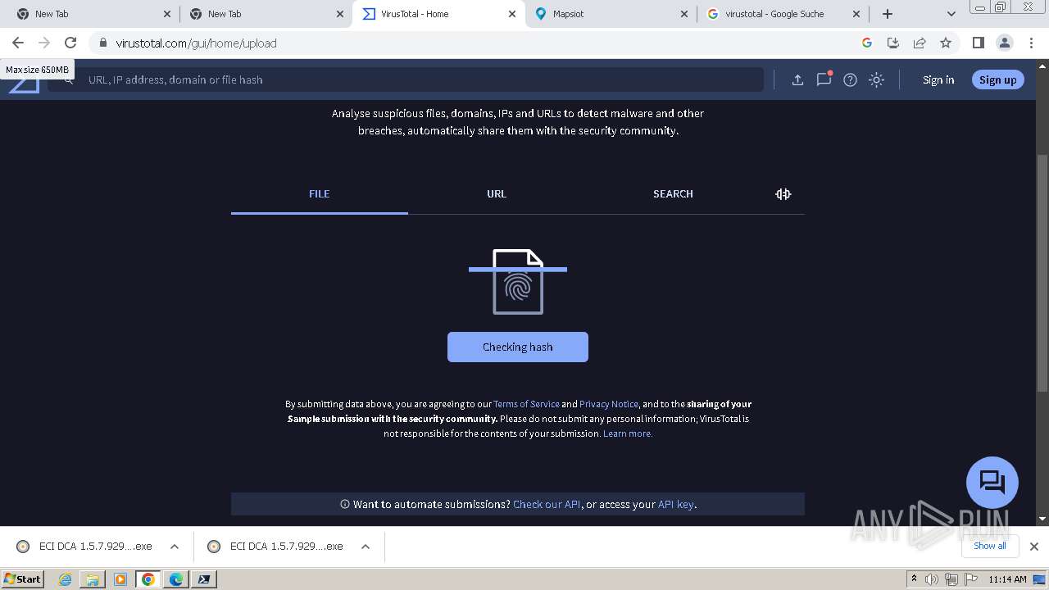Click the browser forward arrow

click(44, 43)
